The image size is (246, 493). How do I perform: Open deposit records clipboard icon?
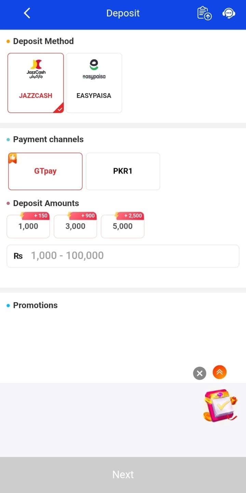pyautogui.click(x=204, y=13)
